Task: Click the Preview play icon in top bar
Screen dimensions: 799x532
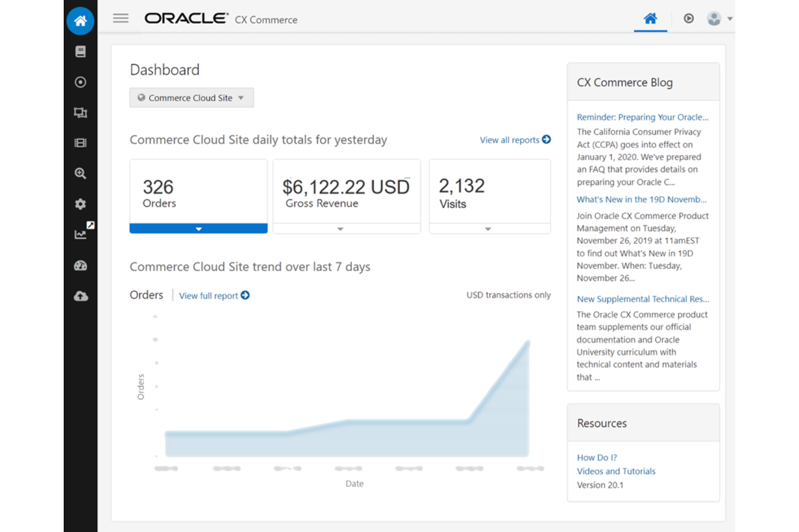Action: coord(689,18)
